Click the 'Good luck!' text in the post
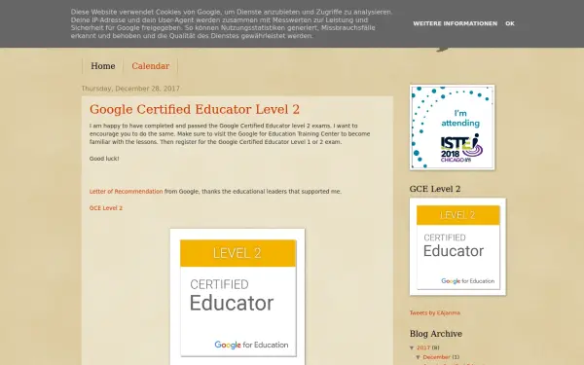 click(x=104, y=159)
